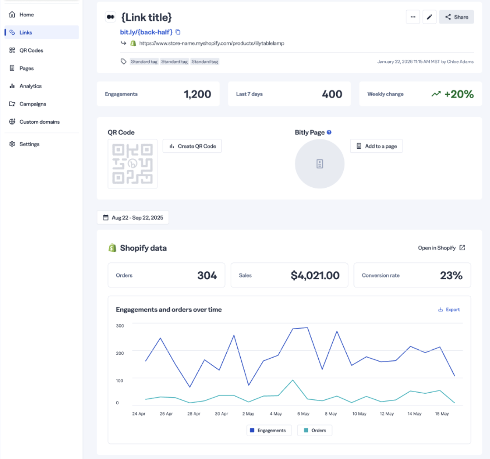The width and height of the screenshot is (490, 459).
Task: Click the Medium logo next to link title
Action: [x=110, y=17]
